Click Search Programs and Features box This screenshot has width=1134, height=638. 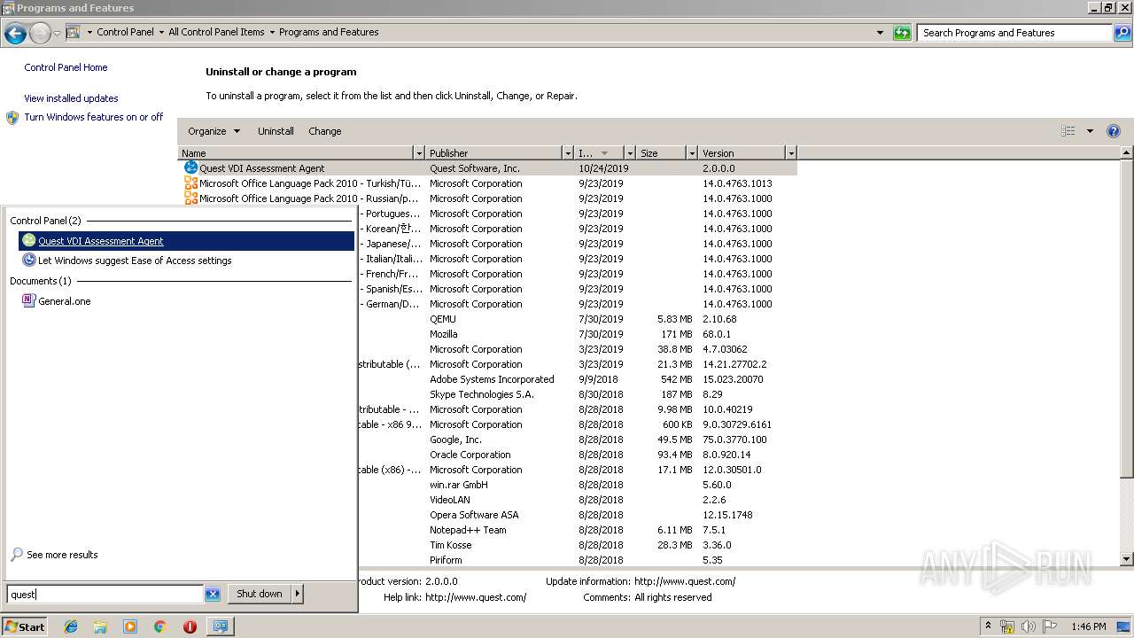(1015, 33)
